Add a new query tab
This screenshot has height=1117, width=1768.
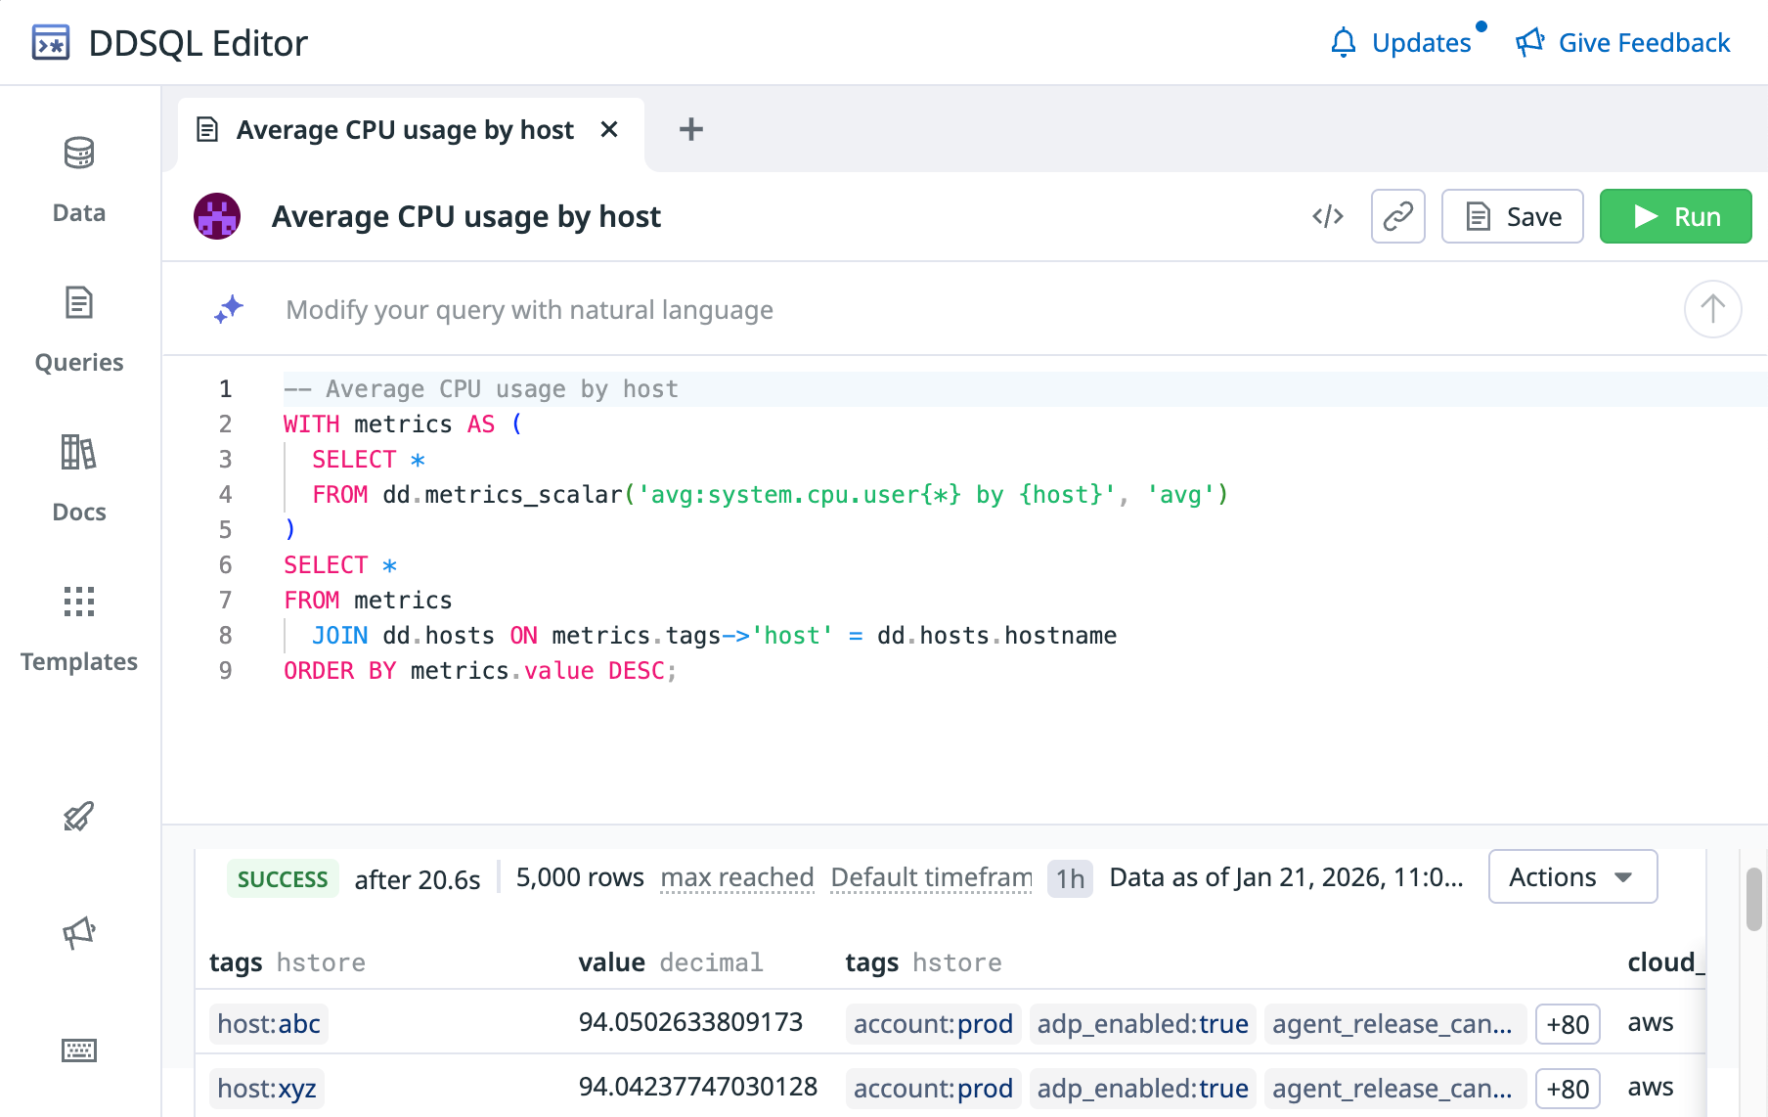click(690, 129)
